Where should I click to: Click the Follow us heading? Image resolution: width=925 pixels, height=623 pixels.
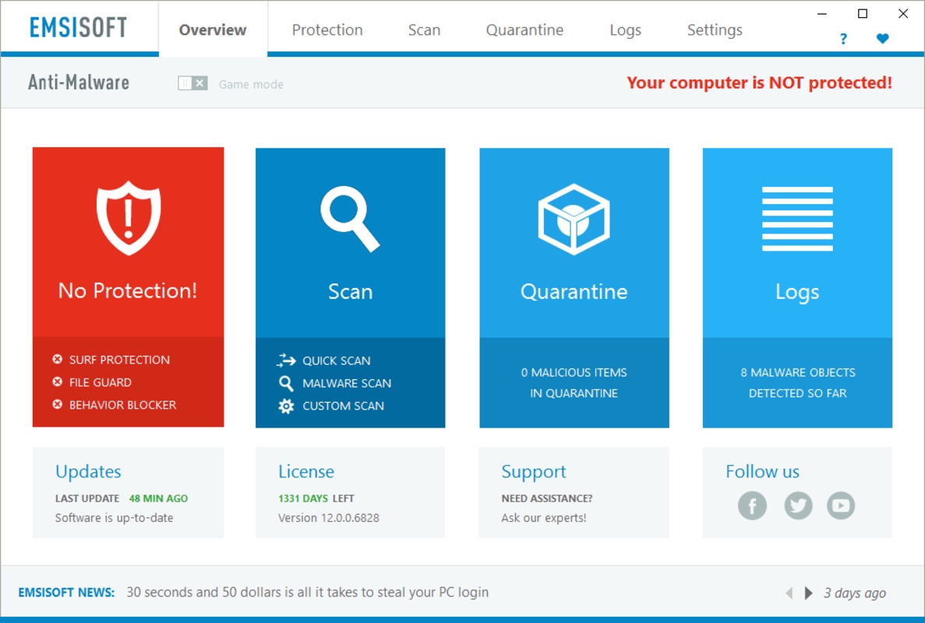click(762, 471)
